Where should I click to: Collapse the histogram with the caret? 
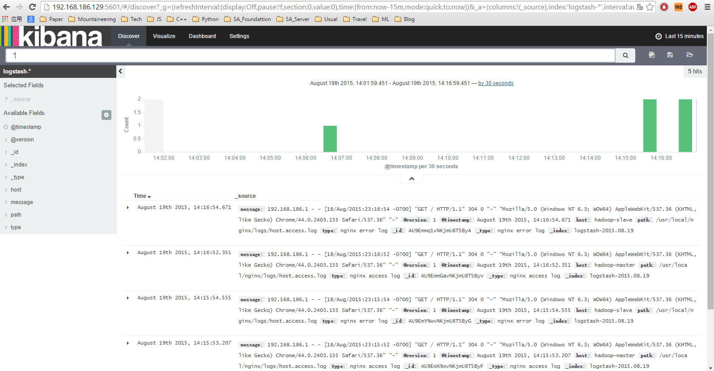tap(412, 179)
